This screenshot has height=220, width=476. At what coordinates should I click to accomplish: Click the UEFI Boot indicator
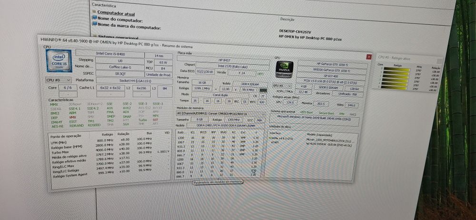click(x=306, y=112)
